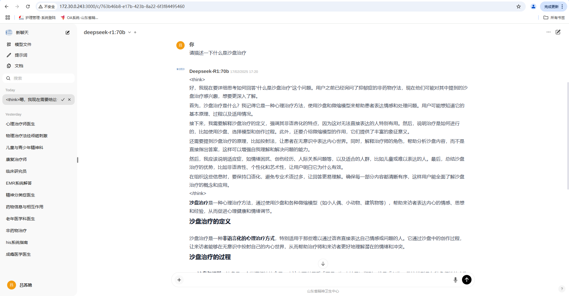Click the Deepseek-R1:70b model avatar
569x296 pixels.
(x=180, y=69)
